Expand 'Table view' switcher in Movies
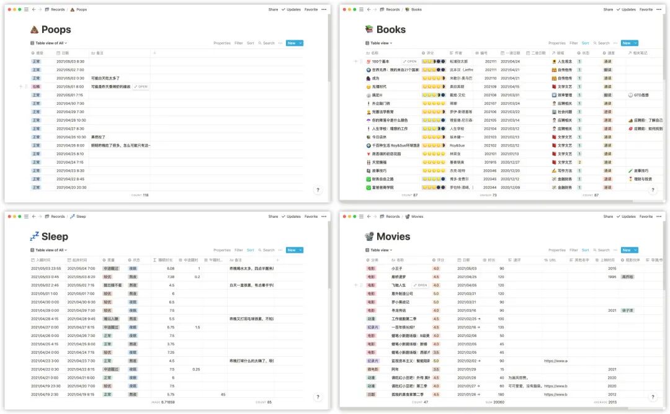The height and width of the screenshot is (414, 670). tap(378, 250)
